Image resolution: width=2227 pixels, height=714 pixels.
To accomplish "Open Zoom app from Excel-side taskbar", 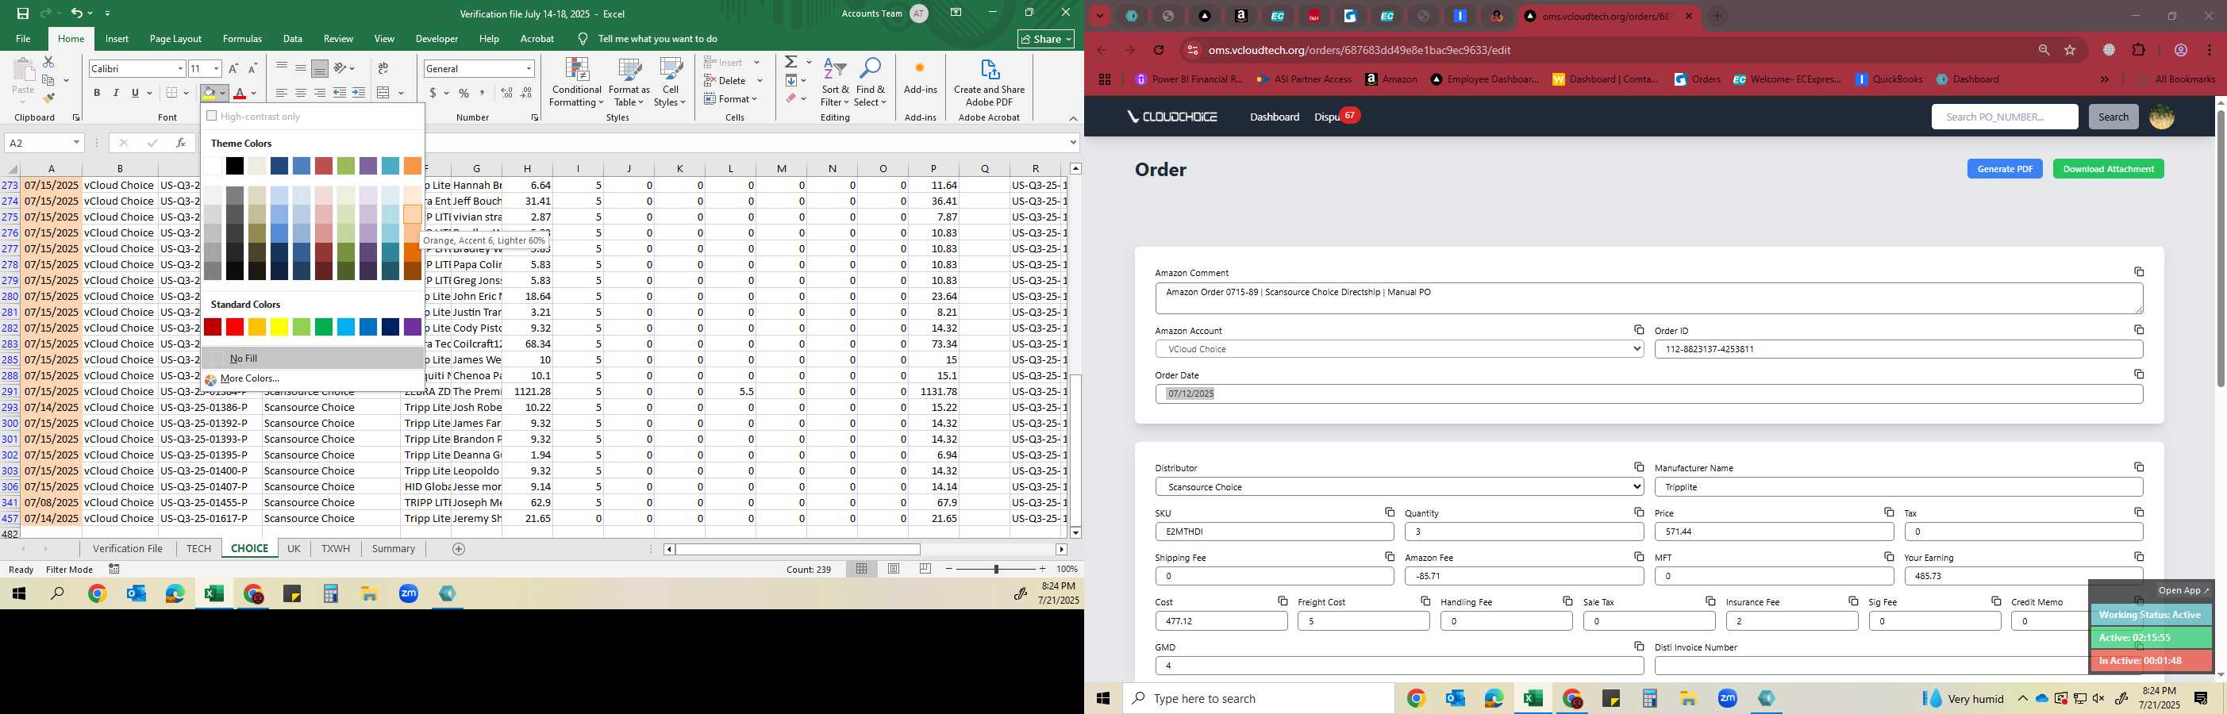I will click(409, 594).
